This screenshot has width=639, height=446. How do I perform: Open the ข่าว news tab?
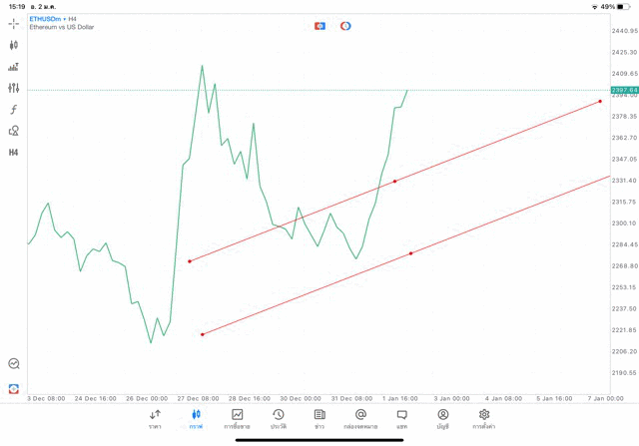(x=319, y=418)
